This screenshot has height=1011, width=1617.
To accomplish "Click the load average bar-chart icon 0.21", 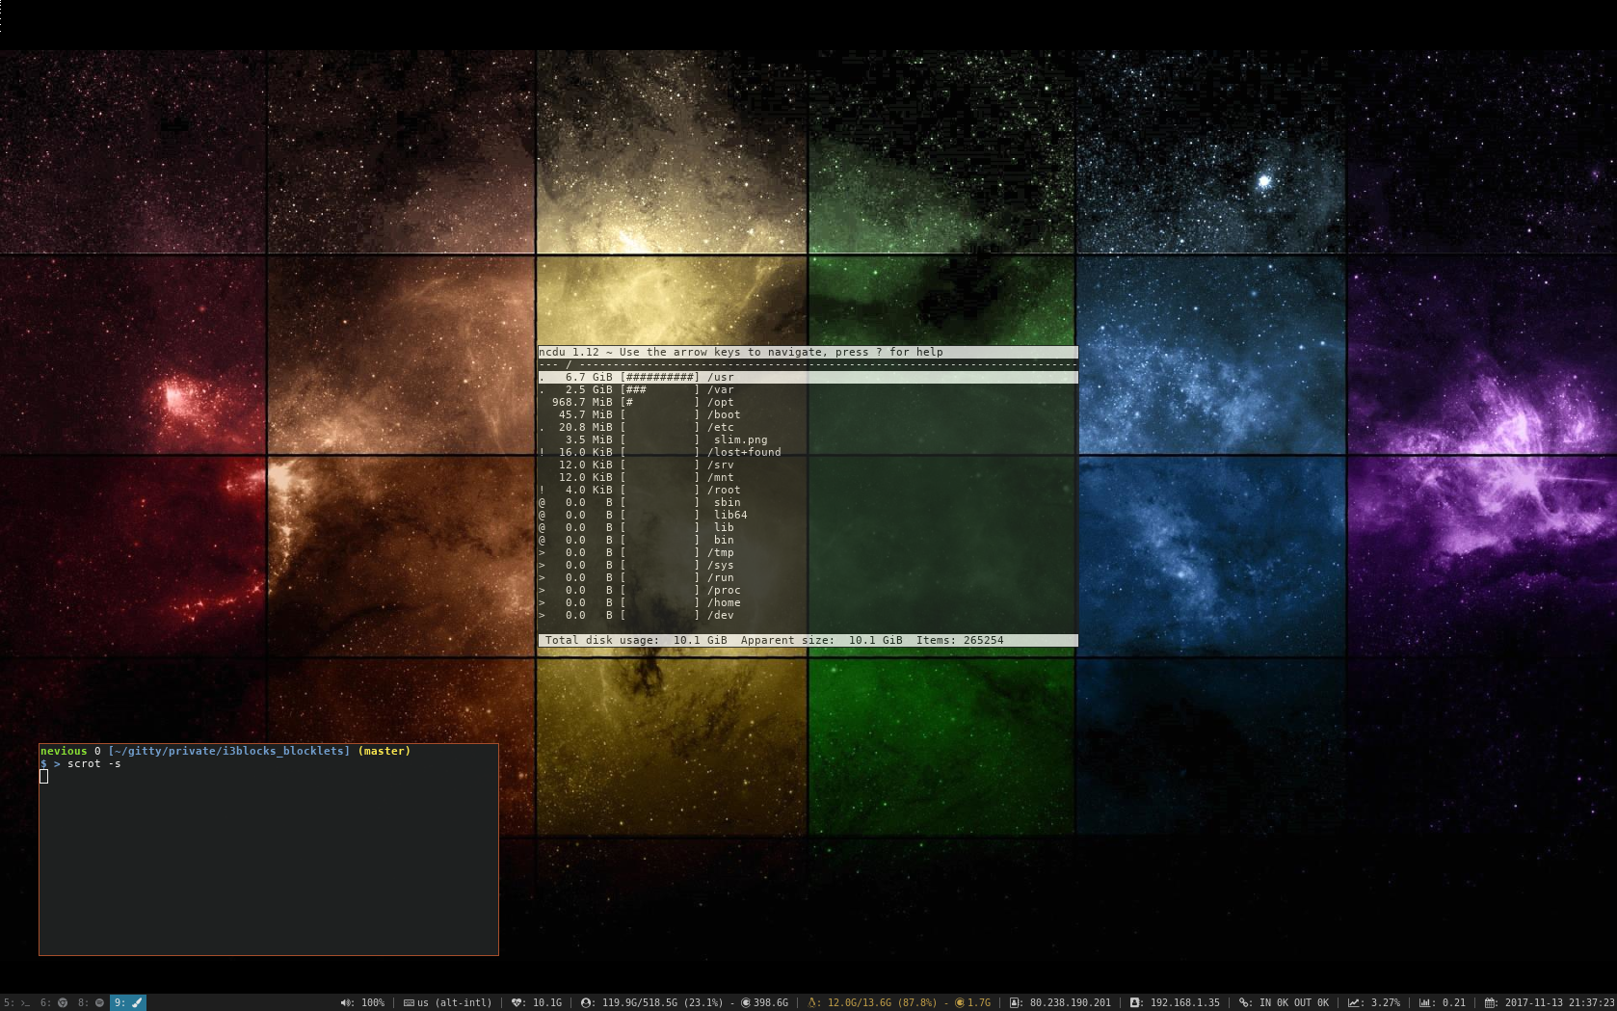I will coord(1425,1003).
